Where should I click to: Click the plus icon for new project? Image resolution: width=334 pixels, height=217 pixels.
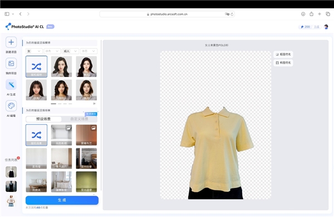(x=11, y=42)
